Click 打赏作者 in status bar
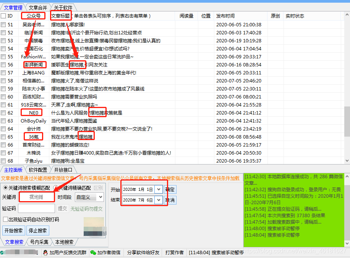The width and height of the screenshot is (350, 258). pyautogui.click(x=174, y=252)
